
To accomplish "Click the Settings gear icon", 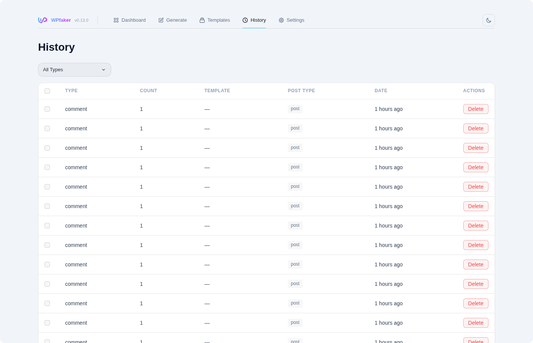I will [281, 20].
